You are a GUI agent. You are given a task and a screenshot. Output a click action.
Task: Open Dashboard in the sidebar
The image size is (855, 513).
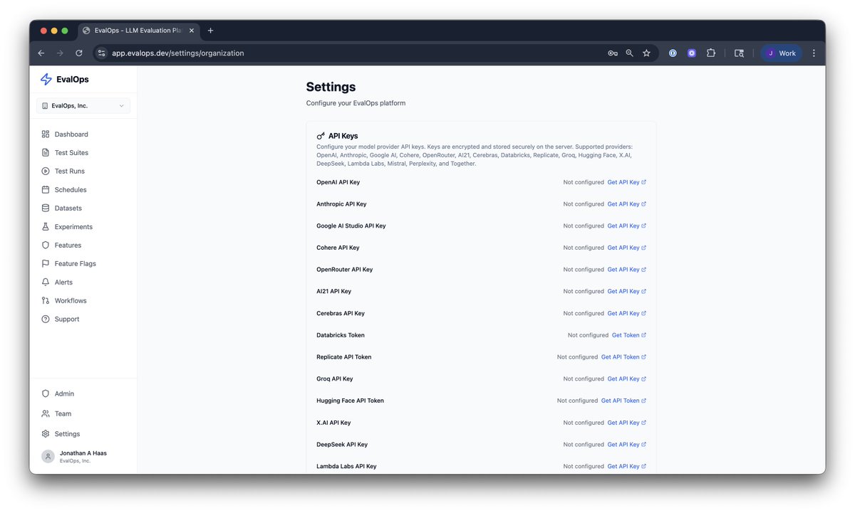(x=71, y=134)
